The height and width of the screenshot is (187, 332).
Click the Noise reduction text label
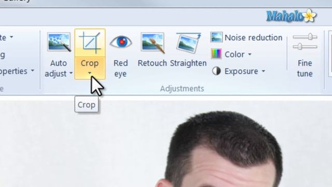[254, 38]
